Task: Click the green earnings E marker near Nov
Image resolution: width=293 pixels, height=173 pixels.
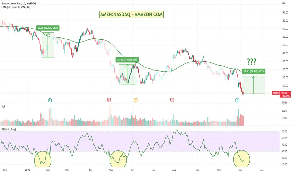Action: 237,100
